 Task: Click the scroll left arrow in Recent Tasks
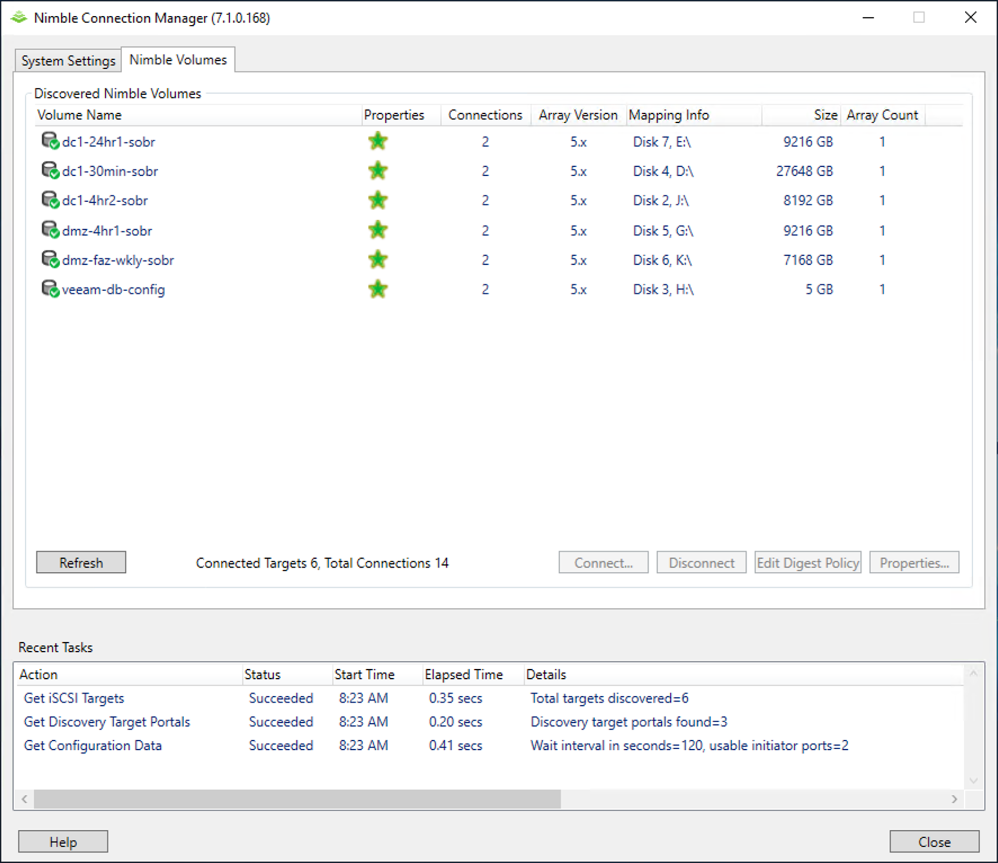click(x=25, y=799)
